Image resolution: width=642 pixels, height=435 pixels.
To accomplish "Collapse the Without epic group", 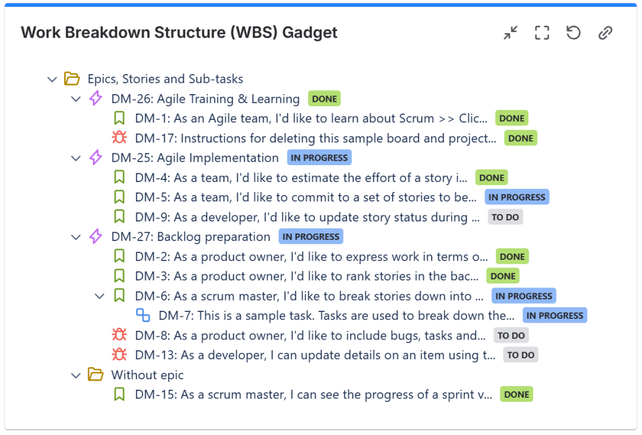I will click(x=76, y=375).
